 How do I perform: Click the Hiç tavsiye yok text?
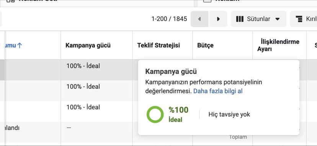click(x=229, y=115)
